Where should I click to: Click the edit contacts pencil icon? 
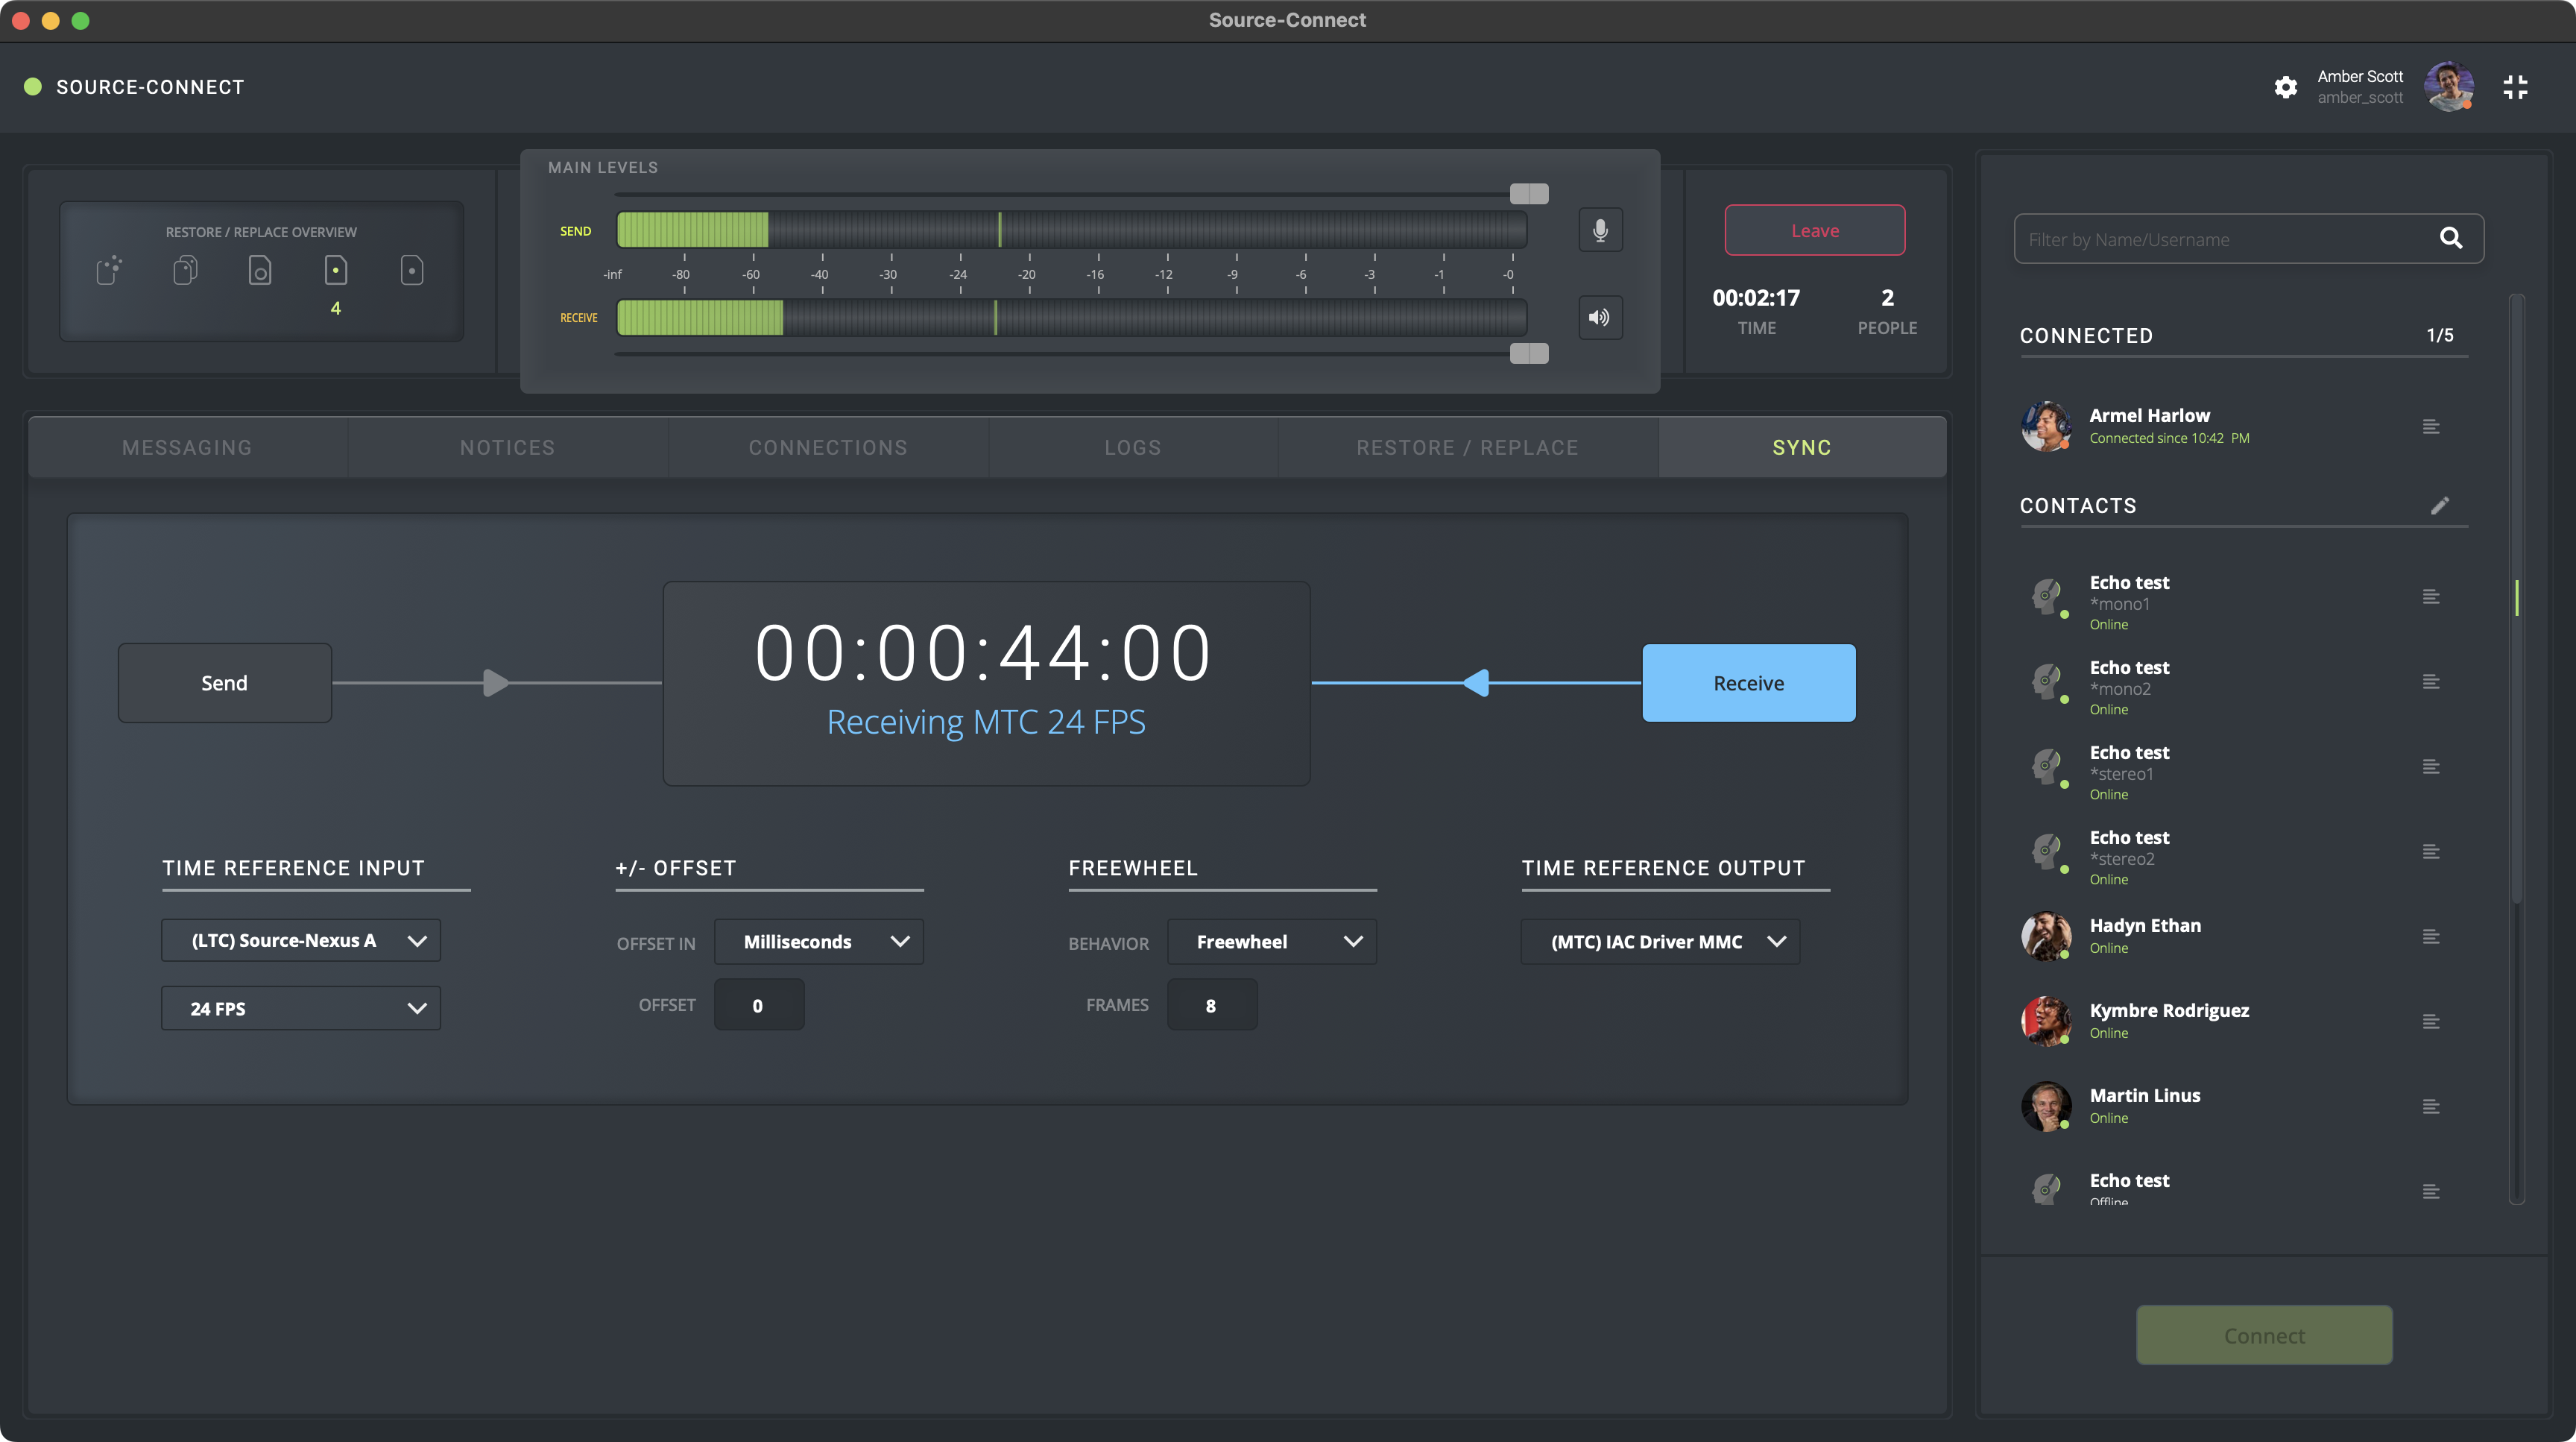pyautogui.click(x=2440, y=505)
